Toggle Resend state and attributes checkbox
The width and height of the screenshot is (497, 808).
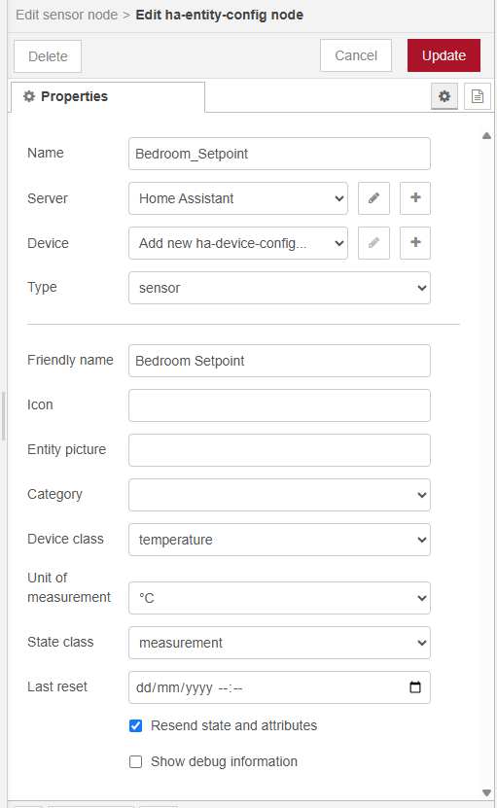coord(135,725)
